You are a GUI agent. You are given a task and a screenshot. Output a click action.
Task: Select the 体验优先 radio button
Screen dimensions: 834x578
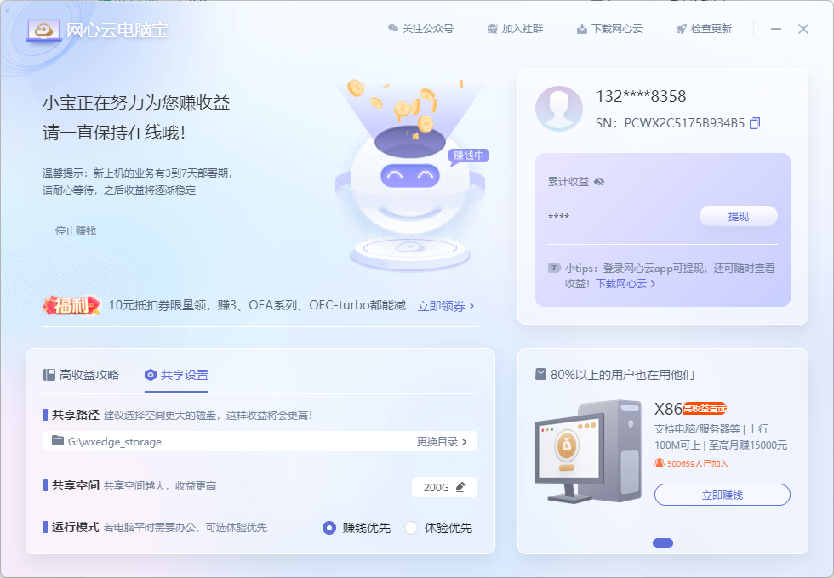click(x=411, y=528)
